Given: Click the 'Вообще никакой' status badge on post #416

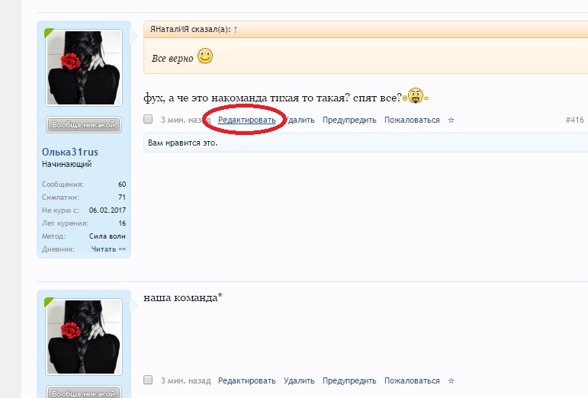Looking at the screenshot, I should click(84, 125).
